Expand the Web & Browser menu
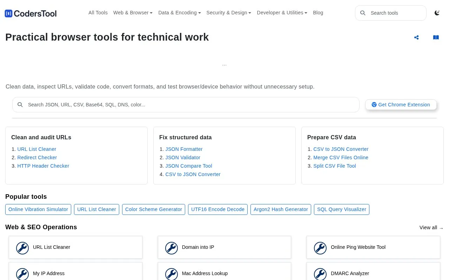The height and width of the screenshot is (280, 449). (133, 13)
